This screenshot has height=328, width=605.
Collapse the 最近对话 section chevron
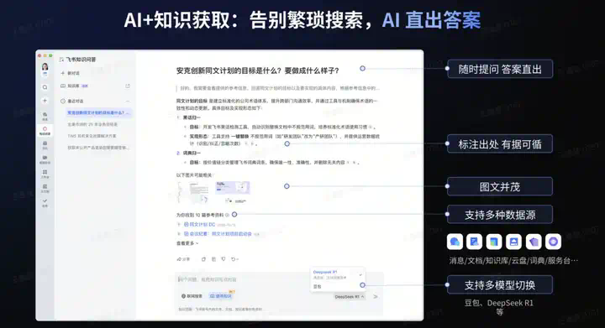click(x=128, y=101)
